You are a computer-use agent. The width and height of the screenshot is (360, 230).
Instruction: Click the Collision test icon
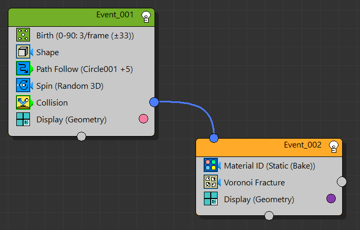[x=23, y=103]
